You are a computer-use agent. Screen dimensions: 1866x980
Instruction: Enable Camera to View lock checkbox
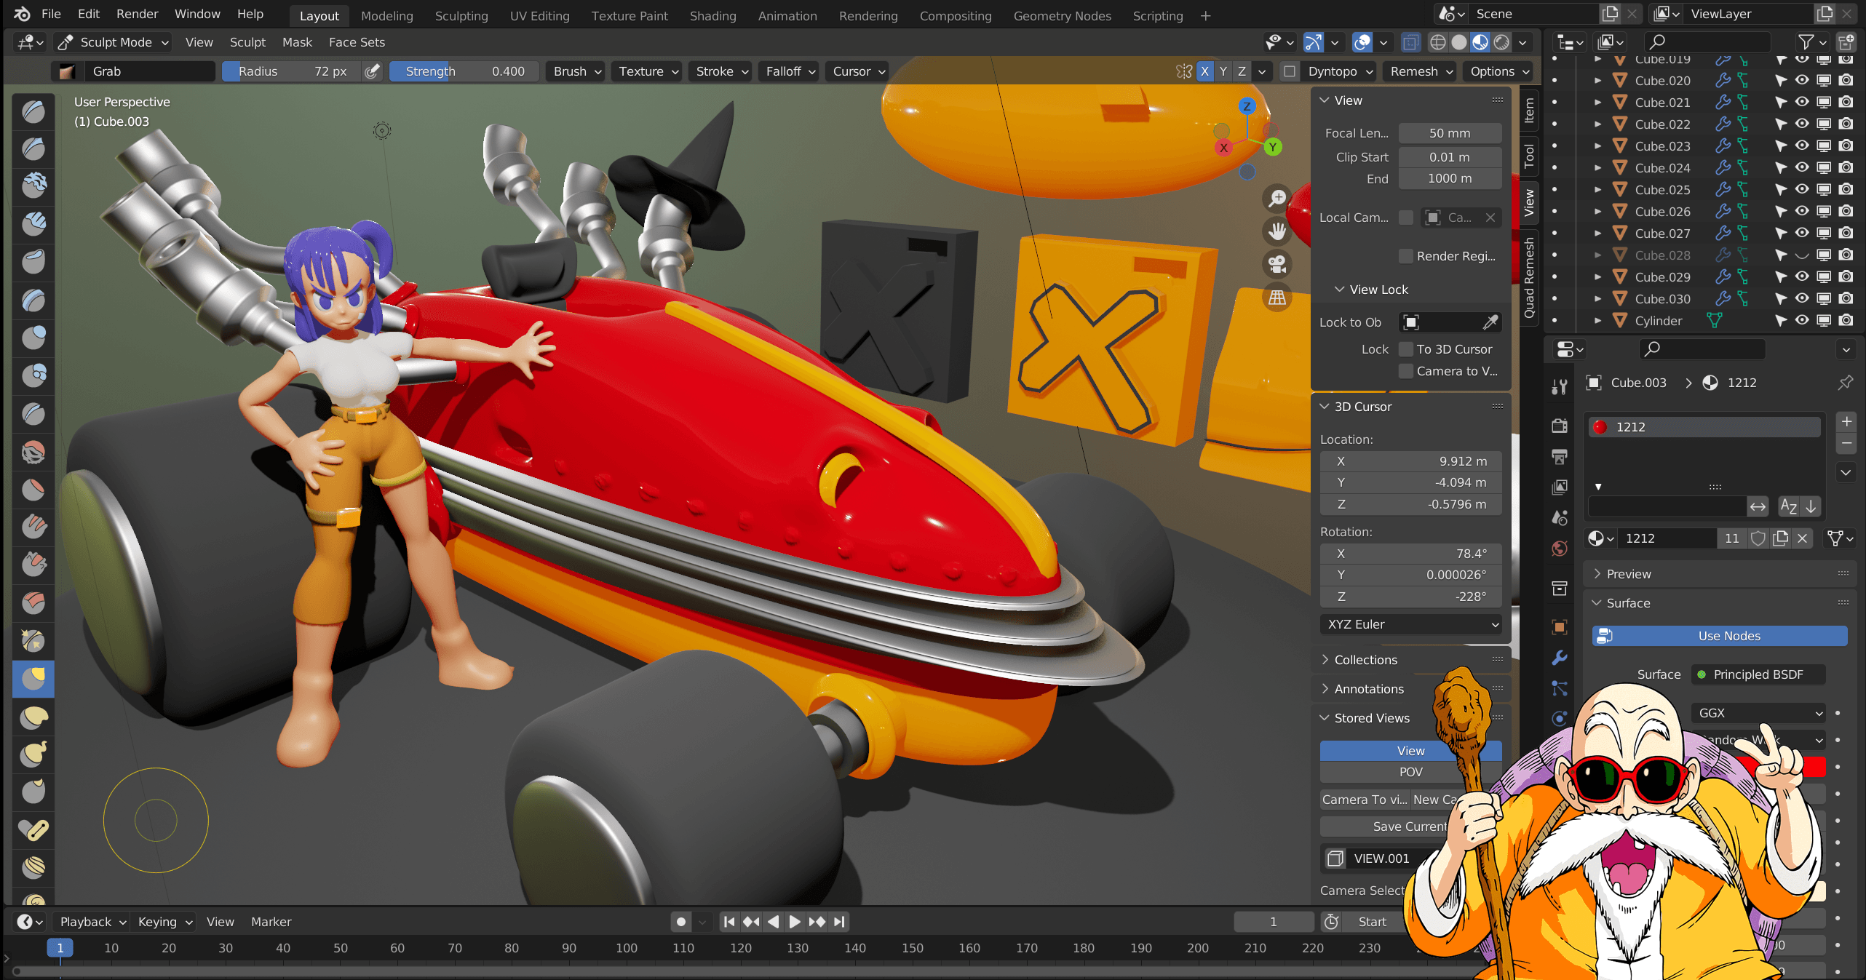(x=1406, y=371)
